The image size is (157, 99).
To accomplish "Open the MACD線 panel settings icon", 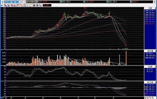I will 155,82.
